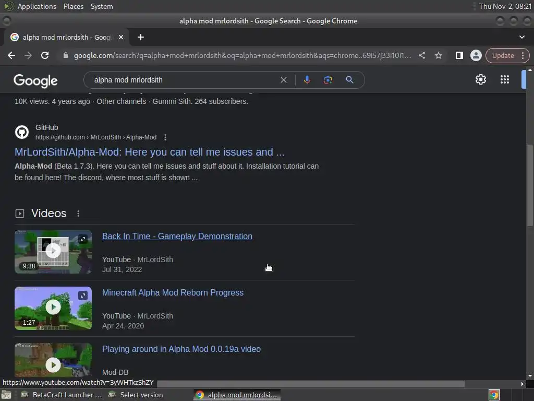Viewport: 534px width, 401px height.
Task: Go to Google homepage via logo
Action: tap(35, 81)
